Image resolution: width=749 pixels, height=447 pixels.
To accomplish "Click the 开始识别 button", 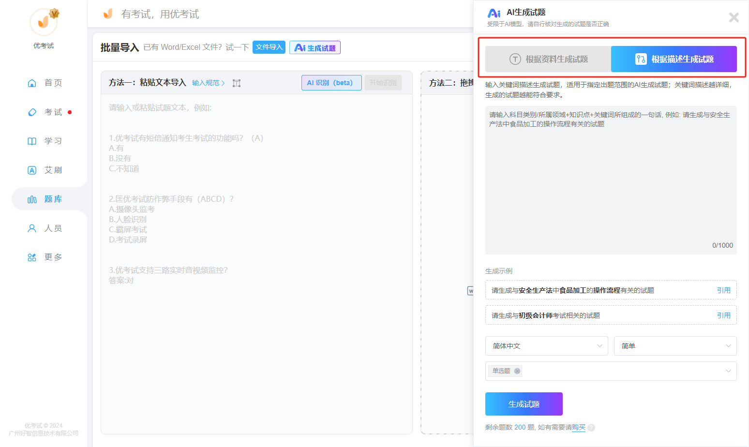I will (383, 83).
